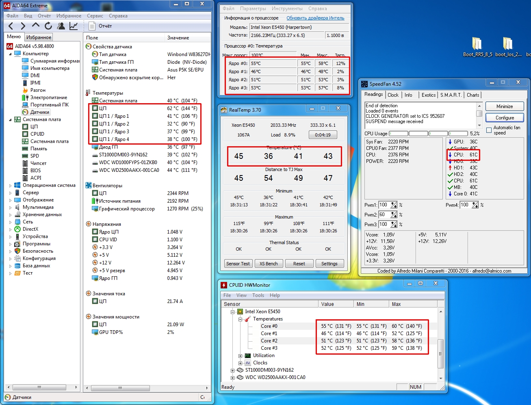Expand the Utilization node in HWMonitor
Viewport: 531px width, 405px height.
pyautogui.click(x=240, y=356)
